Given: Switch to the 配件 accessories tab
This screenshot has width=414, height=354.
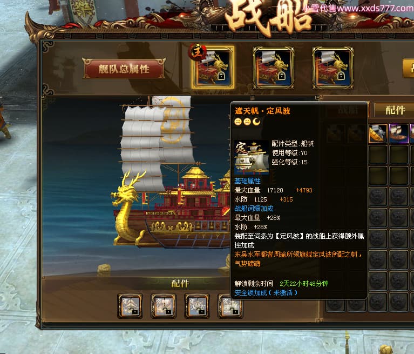Looking at the screenshot, I should pyautogui.click(x=395, y=110).
